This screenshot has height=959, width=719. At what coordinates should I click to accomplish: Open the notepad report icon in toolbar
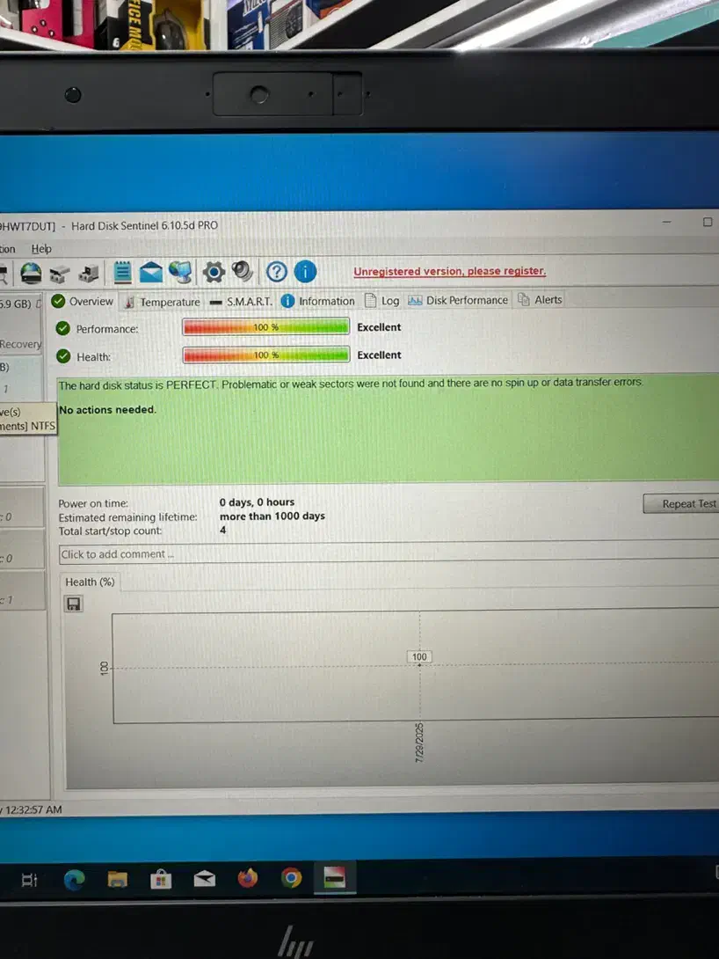(x=122, y=273)
